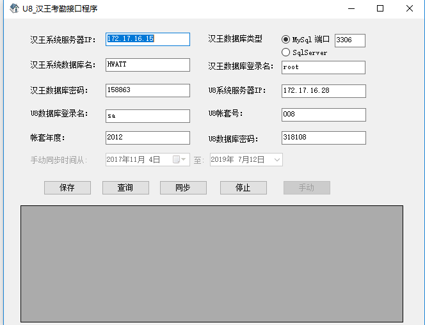425x325 pixels.
Task: Click the U8数据库密码 field 318108
Action: point(324,138)
